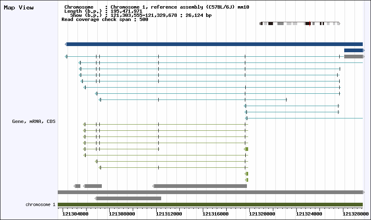
Task: Select the gray bar directly above the chromosome 1 label row
Action: 128,198
